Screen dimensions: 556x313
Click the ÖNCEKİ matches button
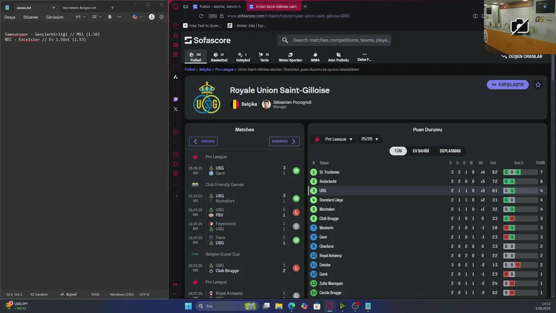point(203,141)
